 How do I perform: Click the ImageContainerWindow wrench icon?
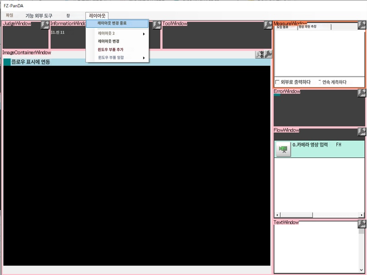[268, 54]
